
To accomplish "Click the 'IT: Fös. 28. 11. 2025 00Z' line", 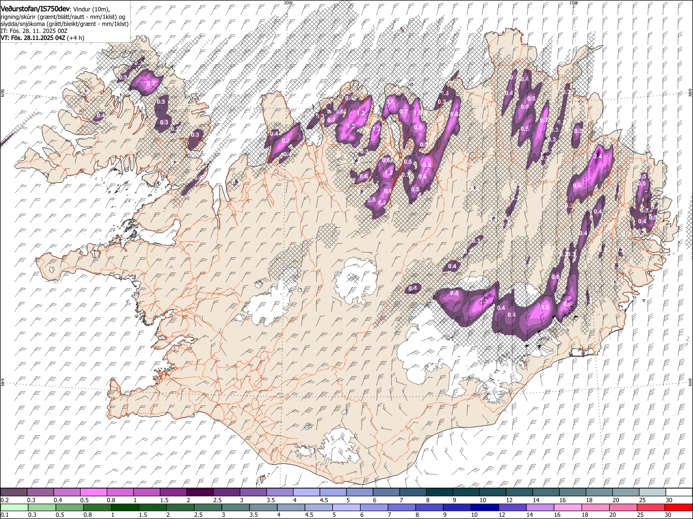I will (x=34, y=31).
